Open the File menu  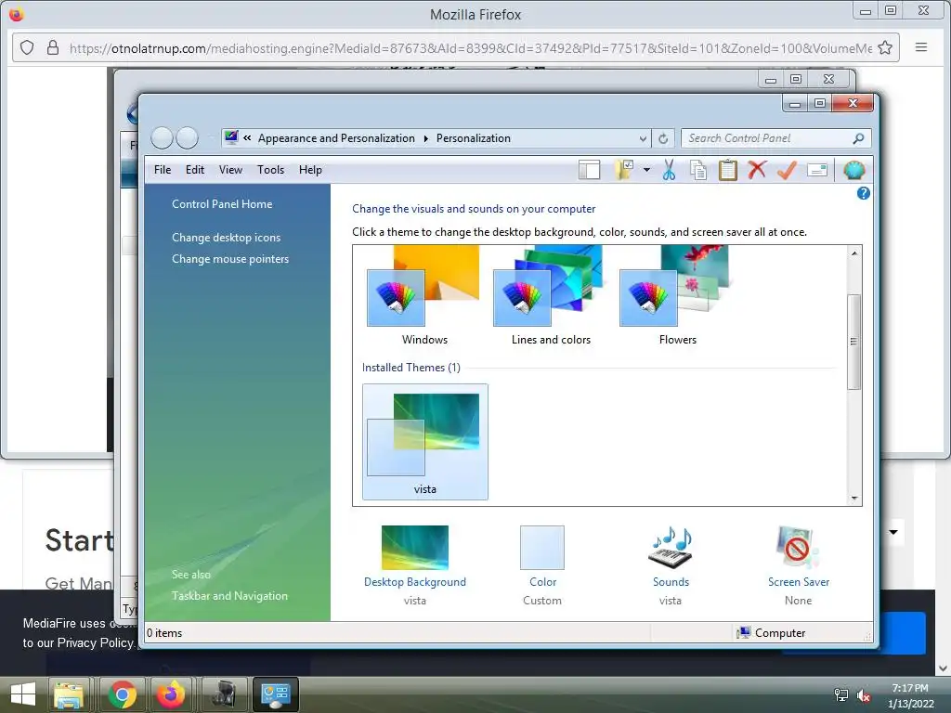[163, 171]
